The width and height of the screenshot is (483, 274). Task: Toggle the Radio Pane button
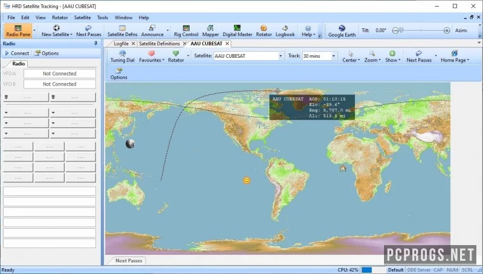coord(18,31)
